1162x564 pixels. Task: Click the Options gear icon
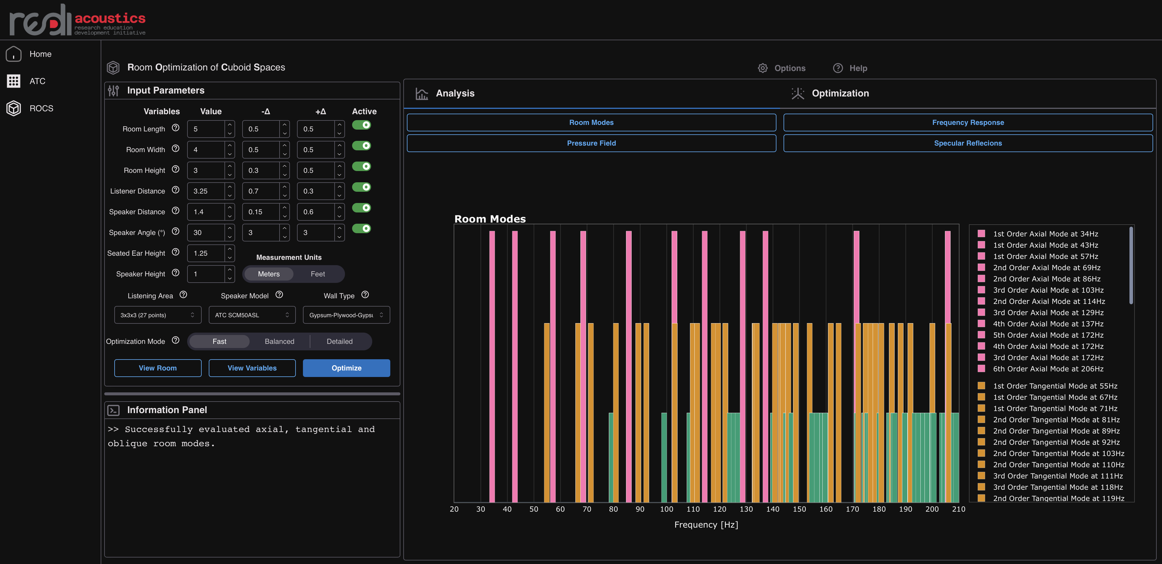point(762,68)
